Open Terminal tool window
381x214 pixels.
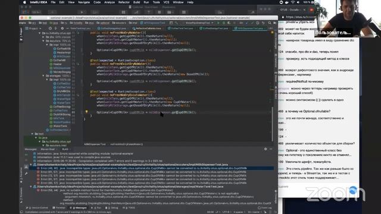click(x=59, y=207)
